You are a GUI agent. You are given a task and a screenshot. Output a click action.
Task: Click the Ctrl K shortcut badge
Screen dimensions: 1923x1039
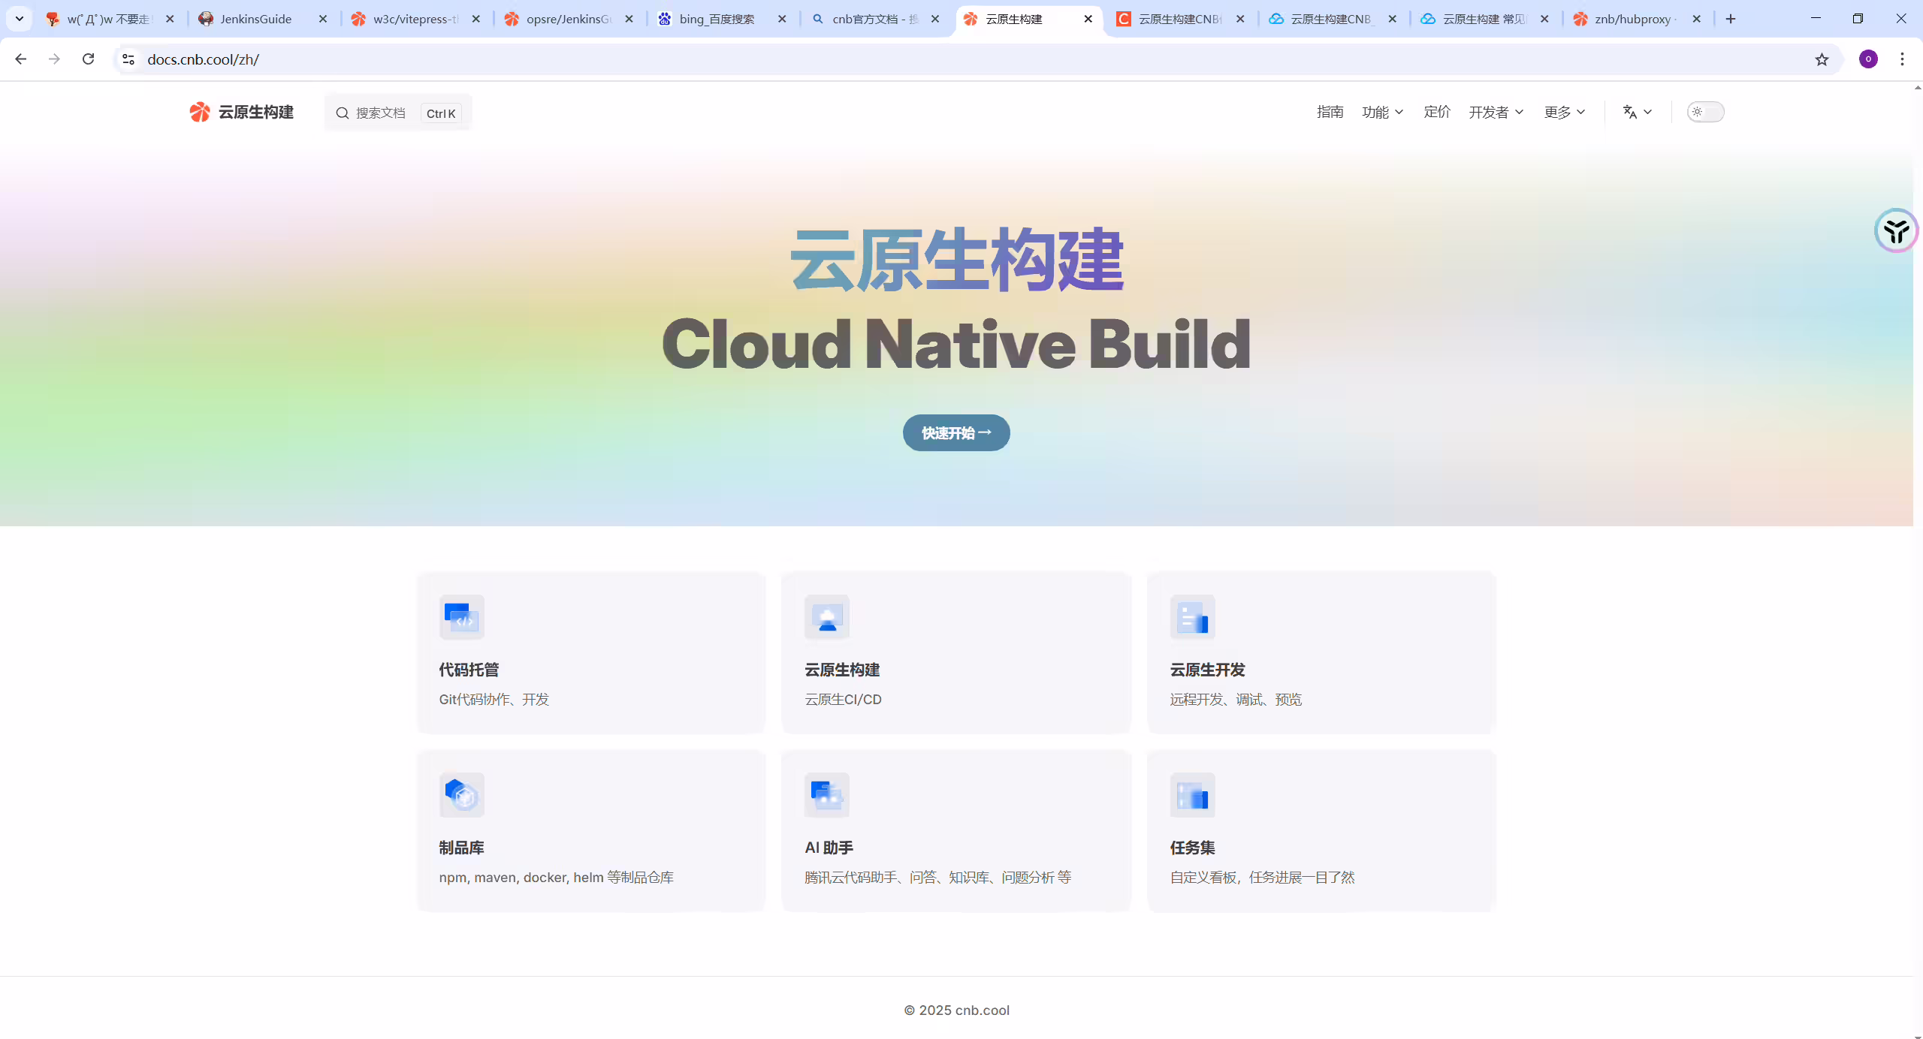coord(441,113)
